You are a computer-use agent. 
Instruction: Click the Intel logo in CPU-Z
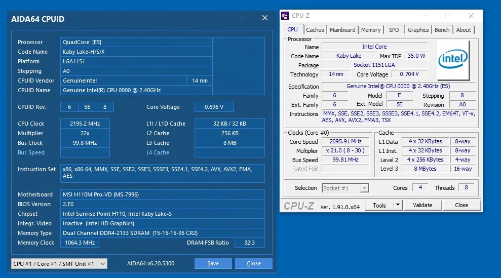click(x=453, y=60)
